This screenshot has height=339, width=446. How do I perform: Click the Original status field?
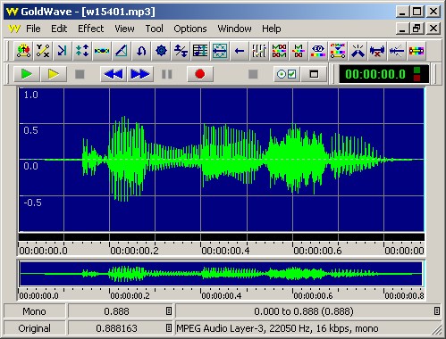(x=34, y=328)
